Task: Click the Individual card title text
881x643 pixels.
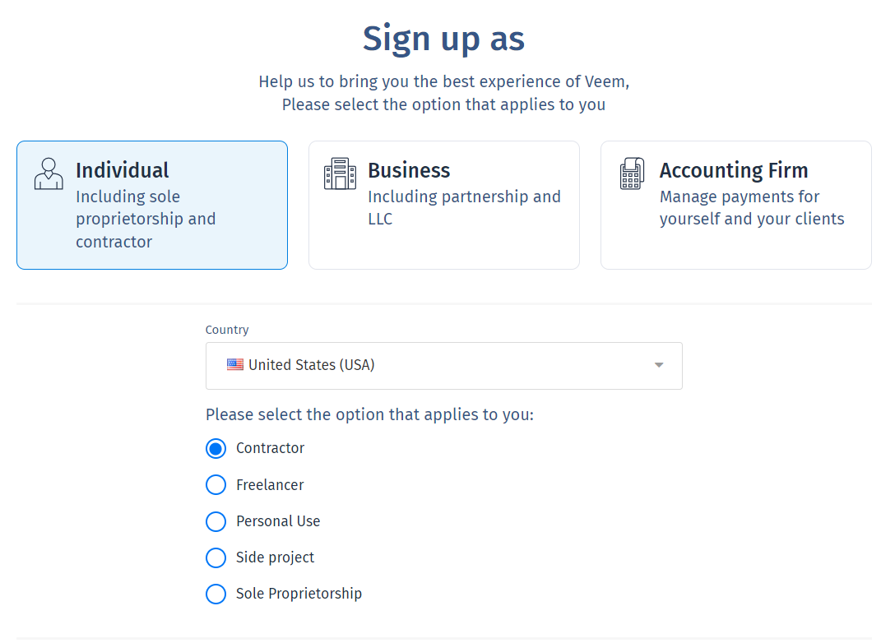Action: (122, 170)
